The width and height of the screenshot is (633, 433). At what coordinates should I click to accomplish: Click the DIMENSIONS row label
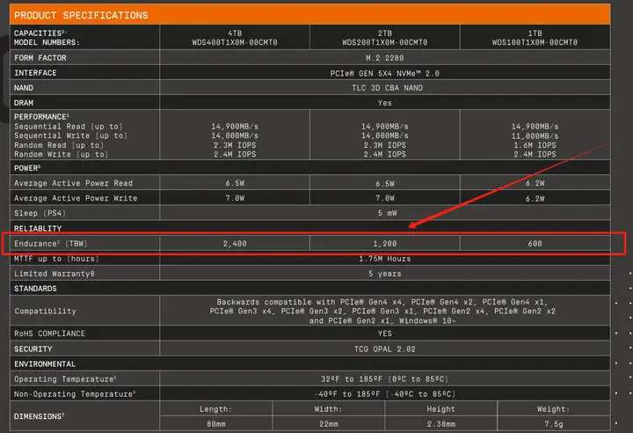(39, 416)
